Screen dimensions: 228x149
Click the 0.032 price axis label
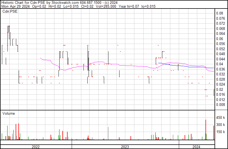[x=220, y=74]
